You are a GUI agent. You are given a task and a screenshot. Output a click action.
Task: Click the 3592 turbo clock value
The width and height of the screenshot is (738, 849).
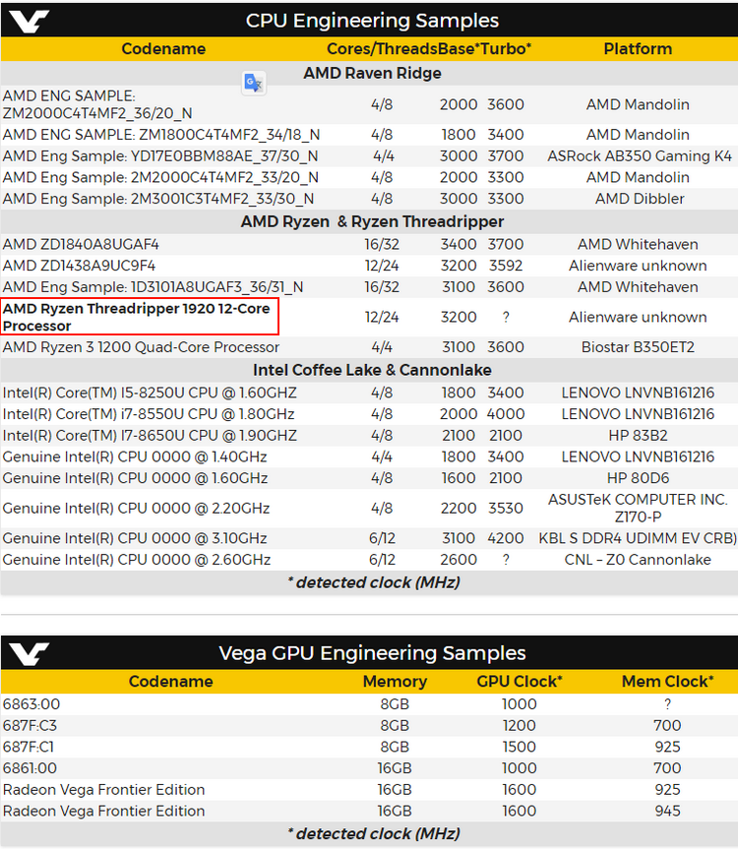coord(506,266)
